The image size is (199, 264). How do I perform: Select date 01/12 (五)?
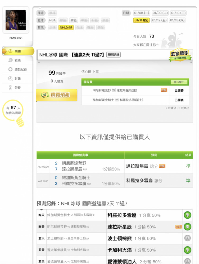159,20
